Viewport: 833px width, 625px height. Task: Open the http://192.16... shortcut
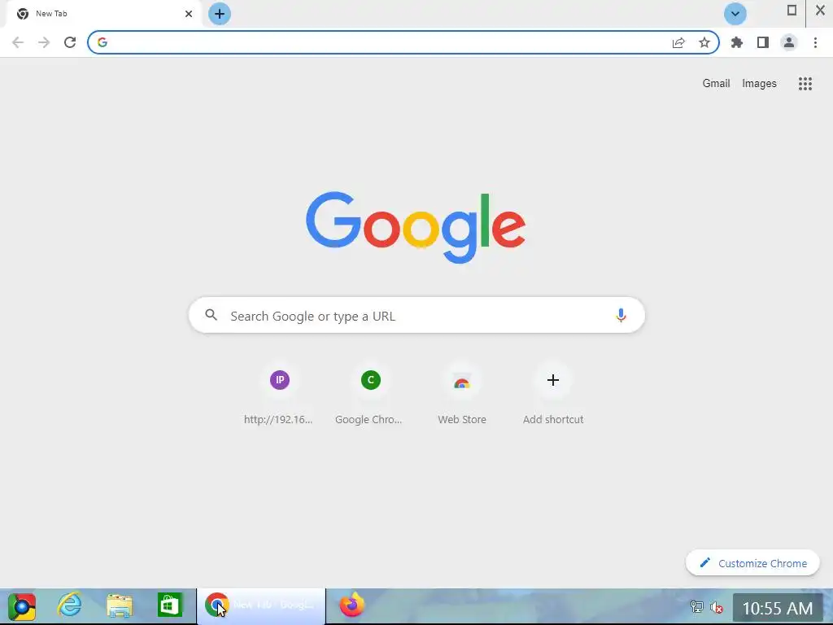pos(280,395)
